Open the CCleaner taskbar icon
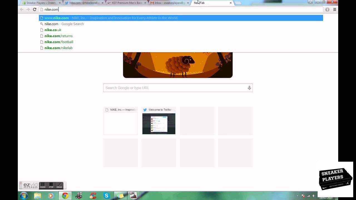Image resolution: width=356 pixels, height=200 pixels. click(93, 196)
